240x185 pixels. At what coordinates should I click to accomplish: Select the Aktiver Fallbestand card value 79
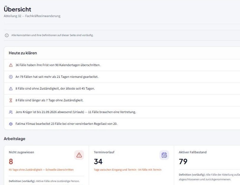(183, 162)
